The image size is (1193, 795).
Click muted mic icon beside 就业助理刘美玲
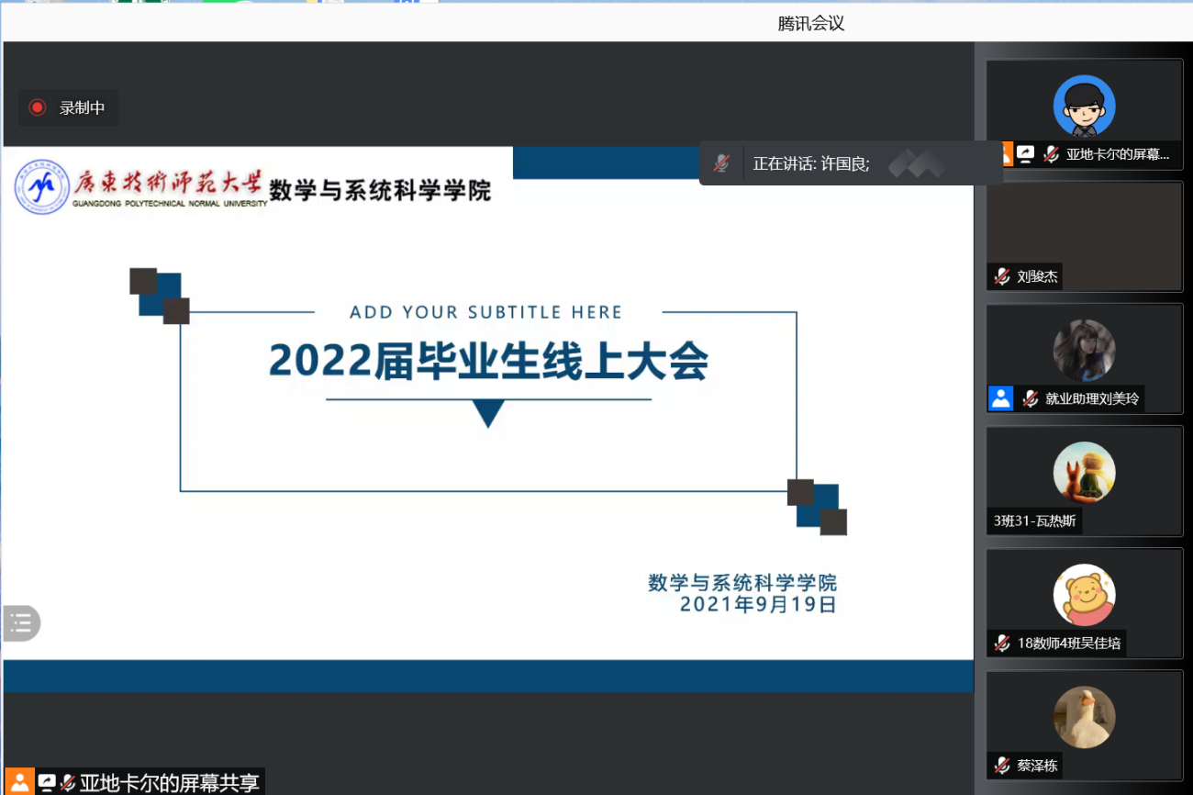(x=1031, y=398)
